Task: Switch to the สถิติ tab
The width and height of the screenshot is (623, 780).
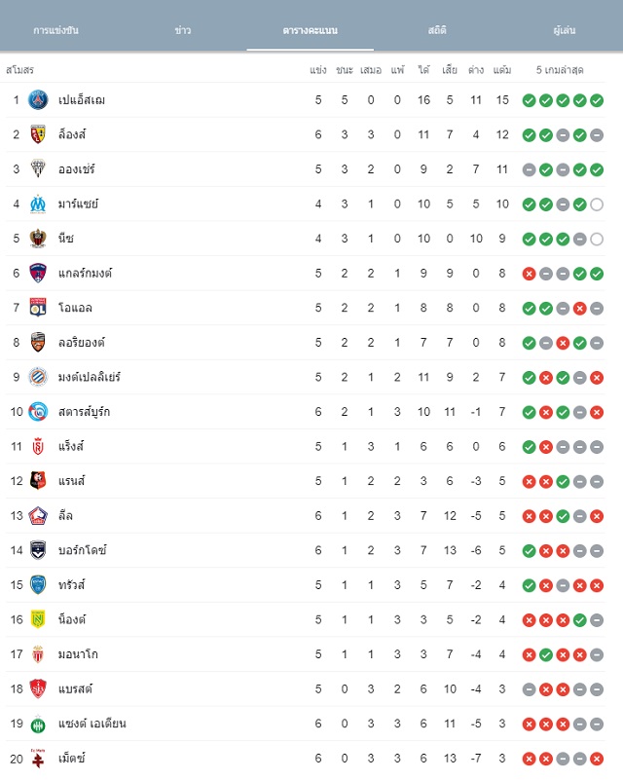Action: point(437,30)
